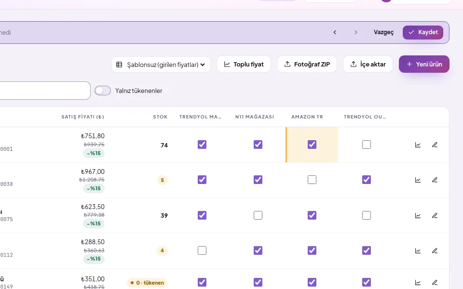Click the low stock badge 5
Screen dimensions: 463x289
pos(162,180)
